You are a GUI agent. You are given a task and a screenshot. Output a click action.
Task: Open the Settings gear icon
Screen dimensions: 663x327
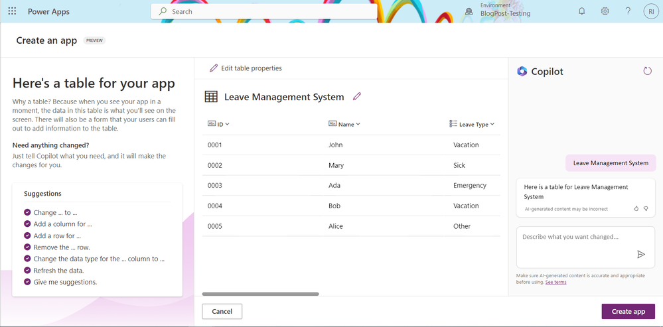coord(605,11)
